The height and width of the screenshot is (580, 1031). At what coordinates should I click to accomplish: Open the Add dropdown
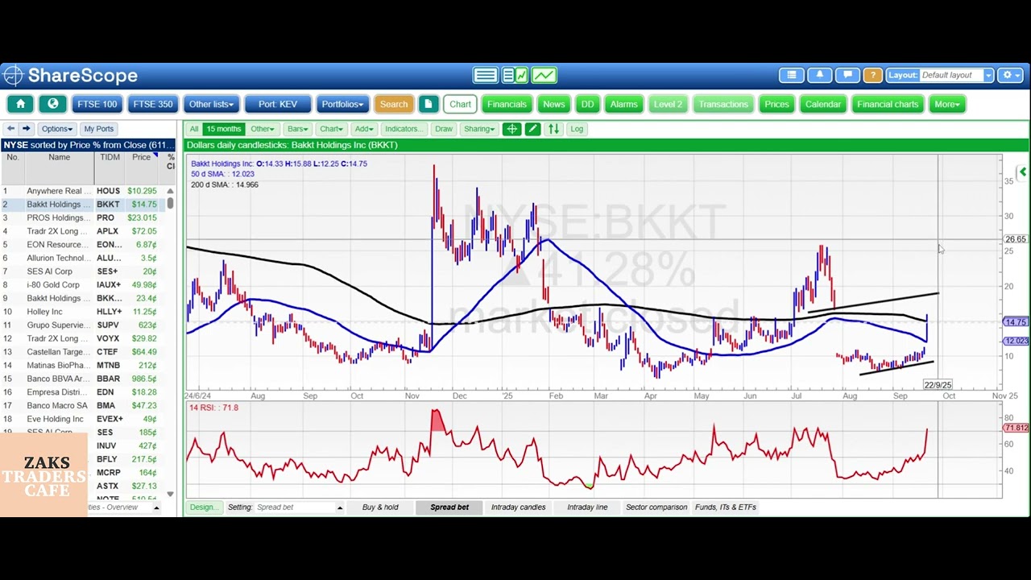(363, 129)
